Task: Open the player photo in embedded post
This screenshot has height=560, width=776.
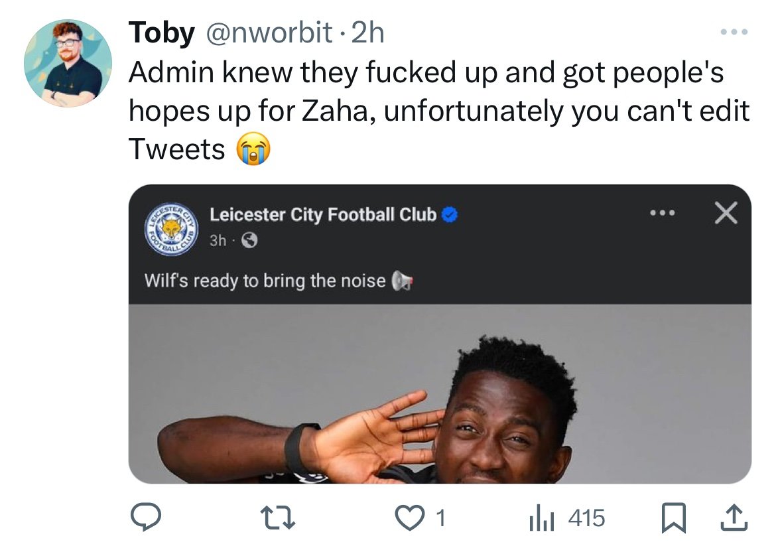Action: coord(440,393)
